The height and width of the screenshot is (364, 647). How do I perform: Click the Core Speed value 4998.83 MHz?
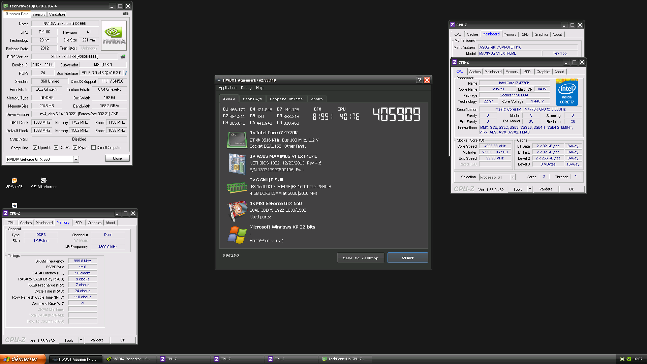point(495,146)
